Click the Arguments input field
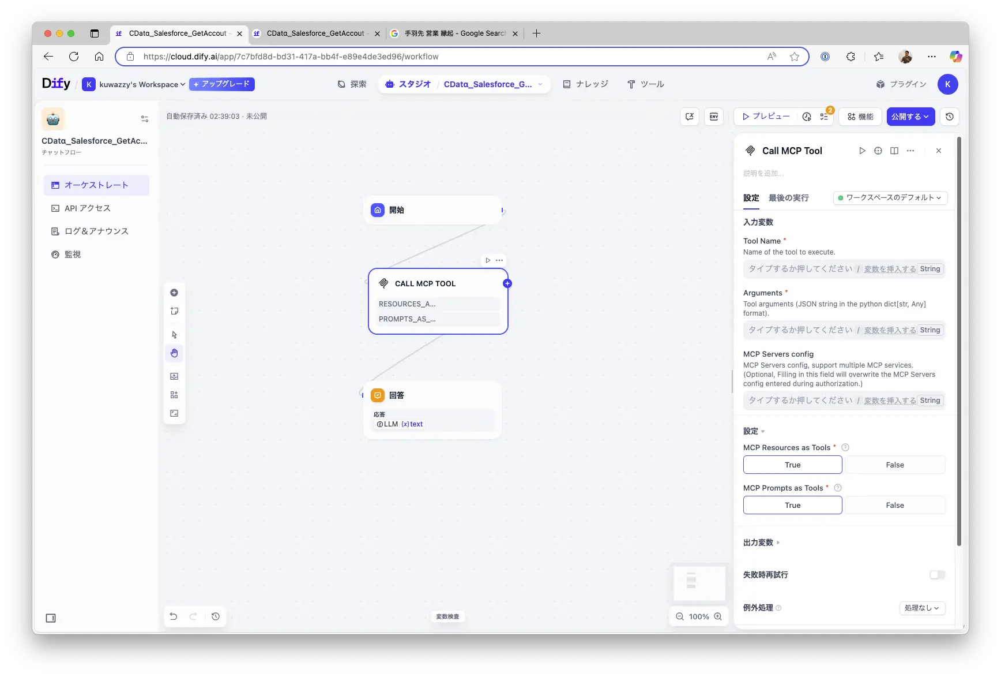 tap(844, 330)
